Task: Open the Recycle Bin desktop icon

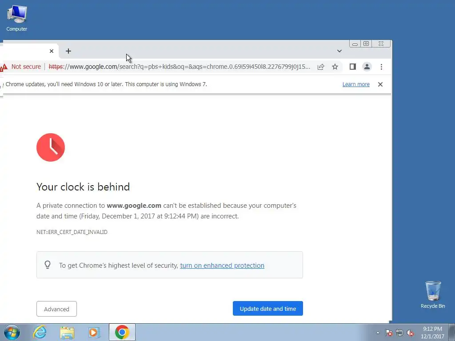Action: click(433, 294)
